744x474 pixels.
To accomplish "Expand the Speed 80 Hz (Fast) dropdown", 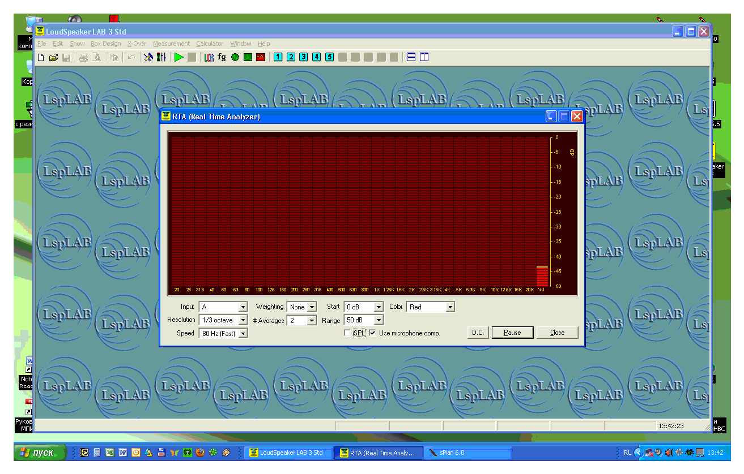I will coord(243,334).
